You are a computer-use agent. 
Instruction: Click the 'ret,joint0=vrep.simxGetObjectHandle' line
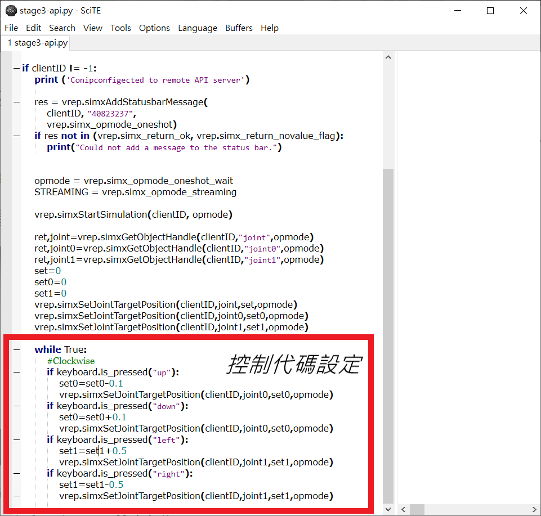179,249
